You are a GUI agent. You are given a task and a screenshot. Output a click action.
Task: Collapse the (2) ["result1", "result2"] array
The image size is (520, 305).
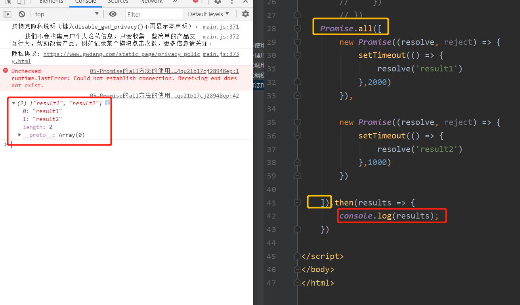[13, 103]
